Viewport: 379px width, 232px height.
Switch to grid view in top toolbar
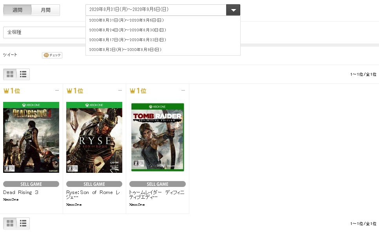[x=10, y=74]
